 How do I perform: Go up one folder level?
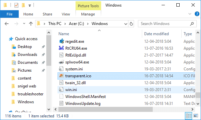tap(31, 24)
